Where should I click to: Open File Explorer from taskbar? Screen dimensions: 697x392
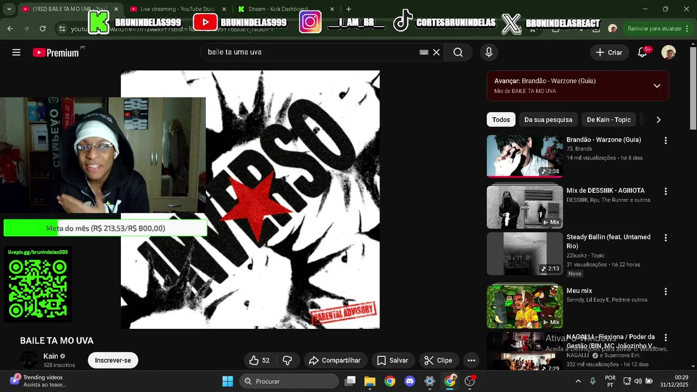tap(370, 381)
